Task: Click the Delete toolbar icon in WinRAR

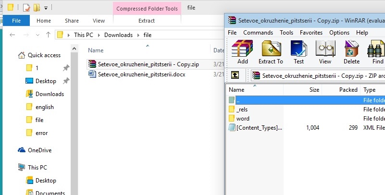Action: click(352, 49)
